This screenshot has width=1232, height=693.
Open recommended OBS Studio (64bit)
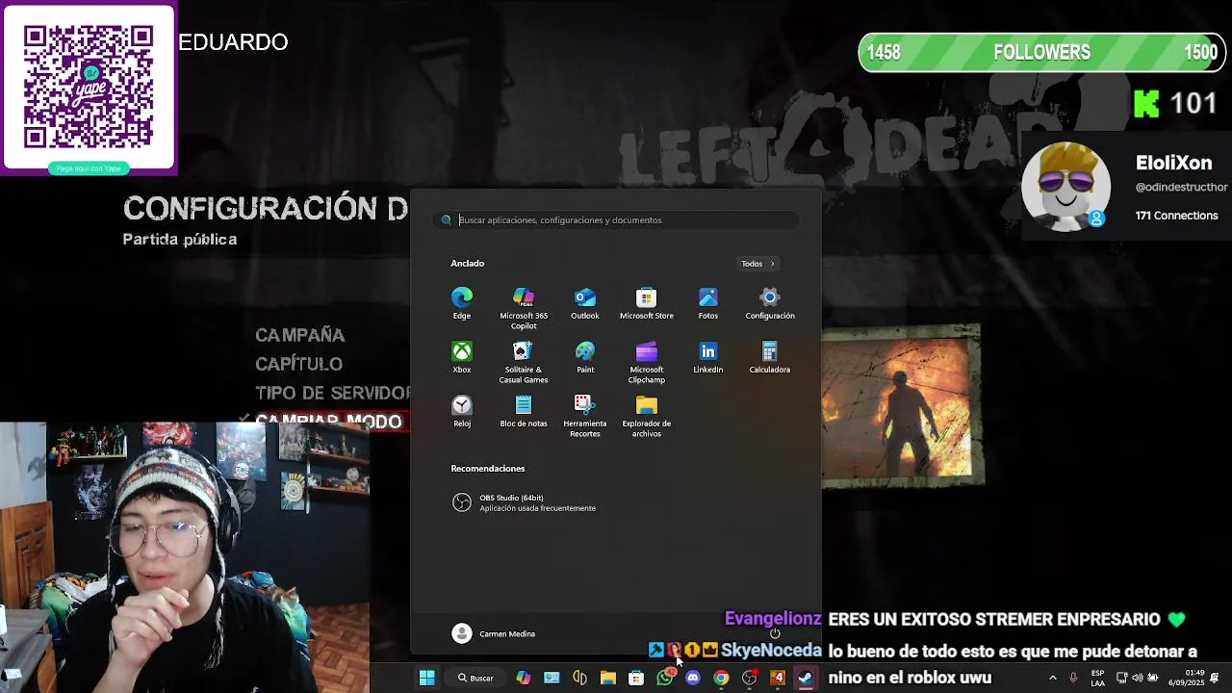(x=525, y=502)
